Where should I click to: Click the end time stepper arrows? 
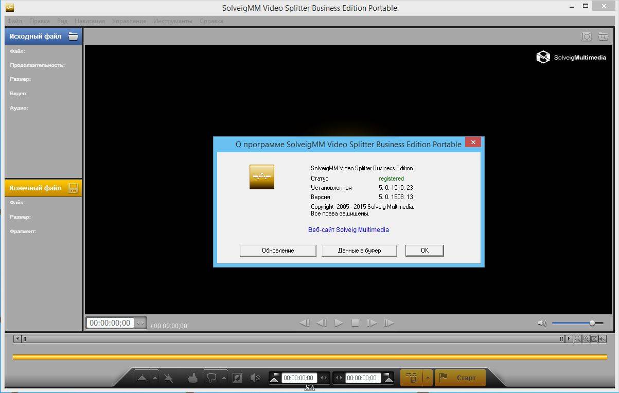click(x=339, y=378)
